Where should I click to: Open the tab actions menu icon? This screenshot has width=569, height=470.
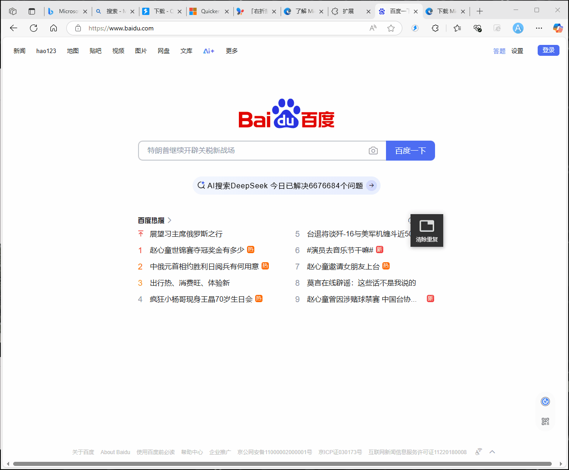tap(32, 11)
